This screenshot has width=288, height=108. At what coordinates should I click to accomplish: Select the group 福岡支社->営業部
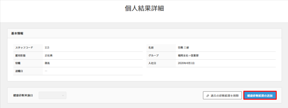(x=188, y=55)
